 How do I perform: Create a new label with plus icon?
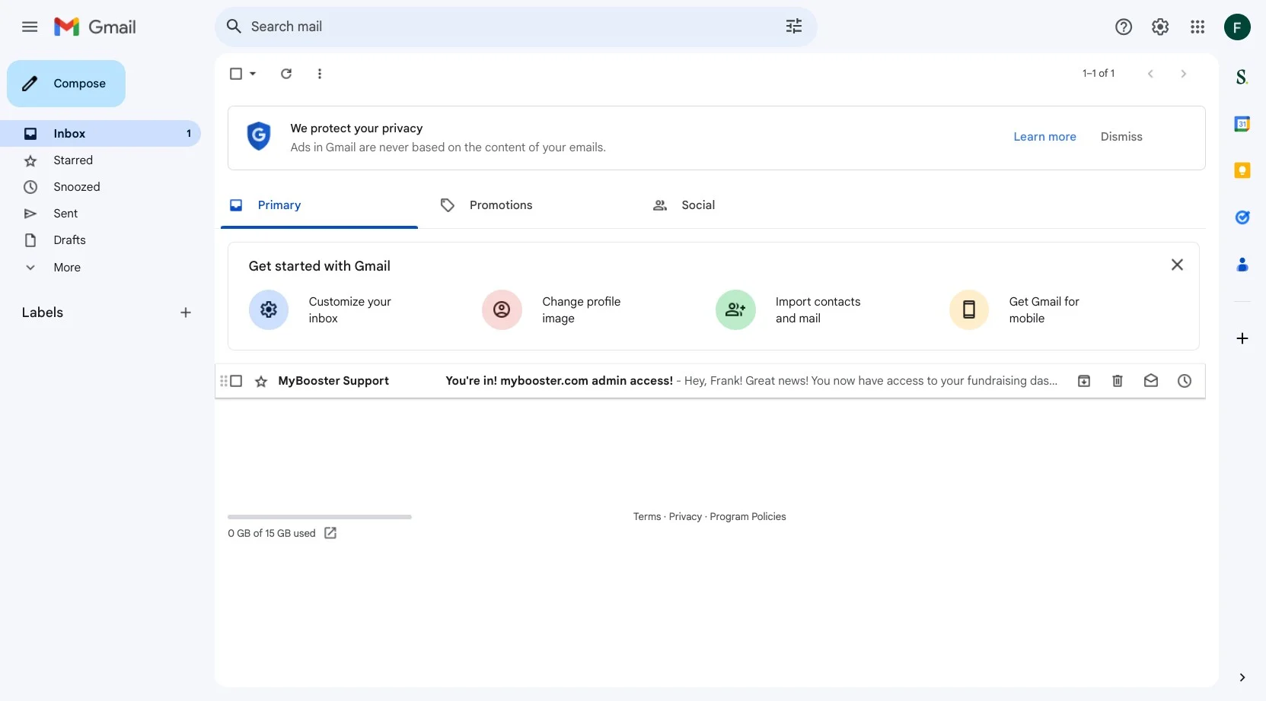186,312
